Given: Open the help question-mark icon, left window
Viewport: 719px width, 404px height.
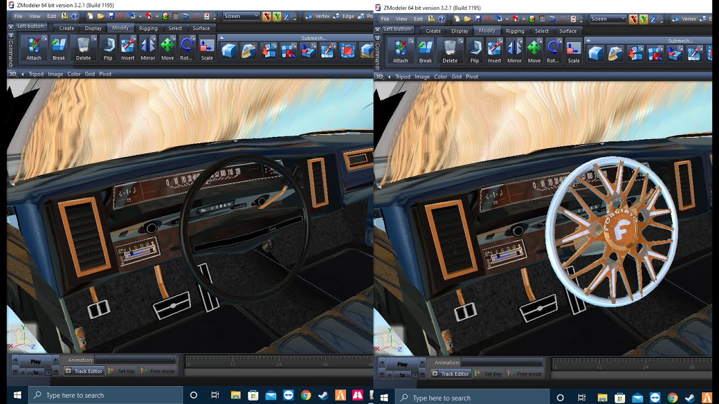Looking at the screenshot, I should coord(75,16).
